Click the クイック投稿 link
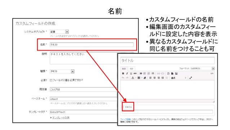Screen dimensions: 230x130 [x=125, y=120]
